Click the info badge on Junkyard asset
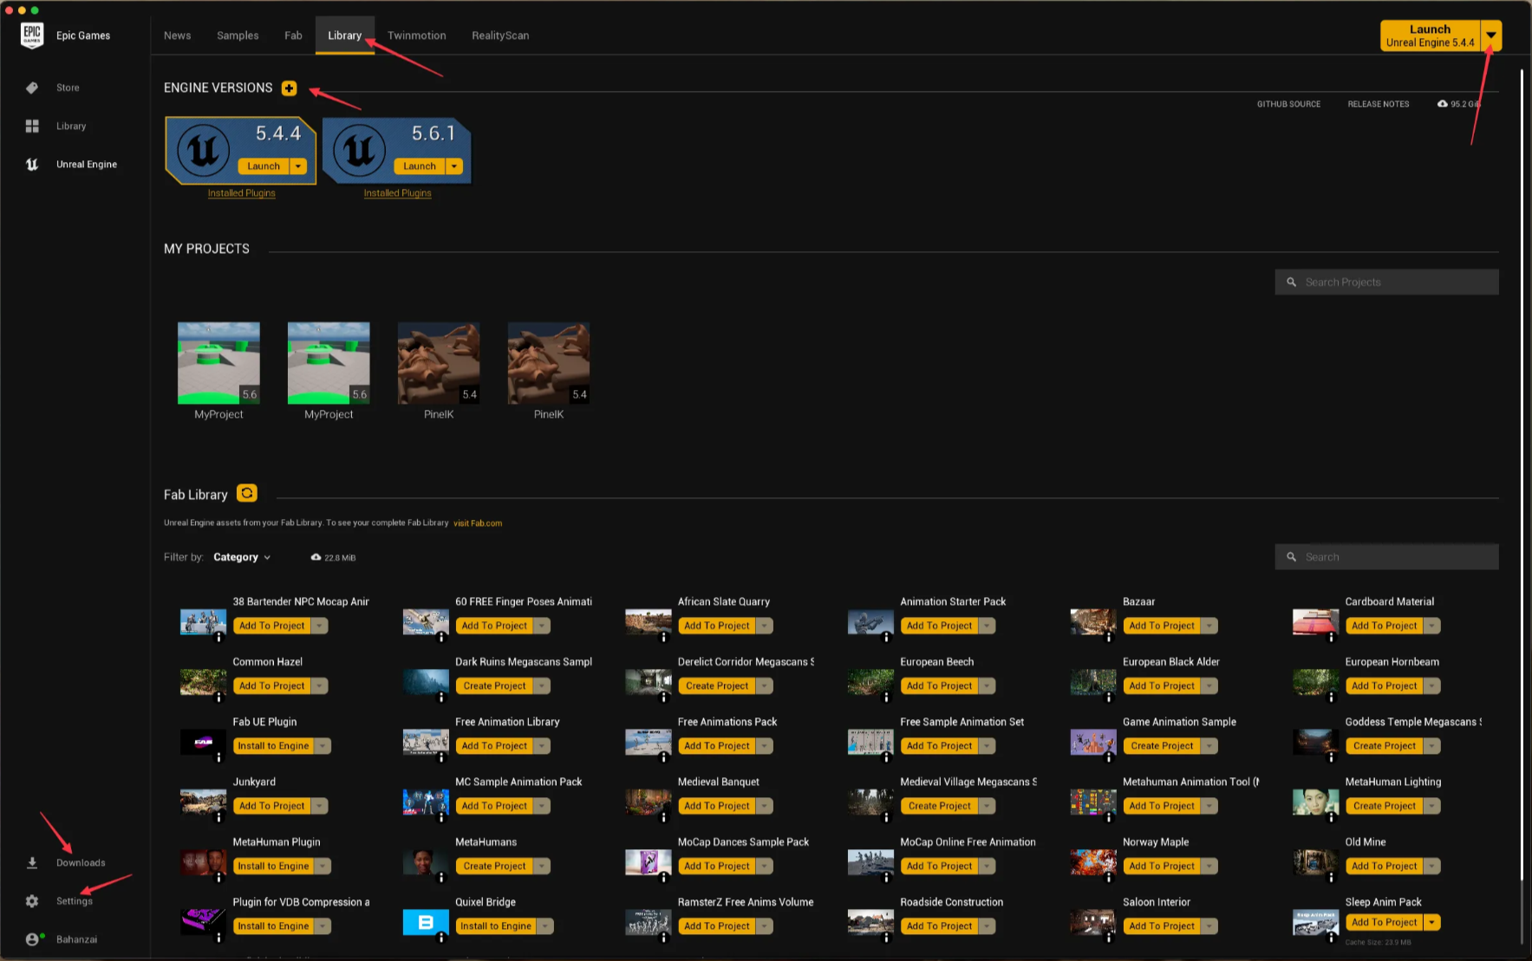The width and height of the screenshot is (1532, 961). click(x=218, y=818)
